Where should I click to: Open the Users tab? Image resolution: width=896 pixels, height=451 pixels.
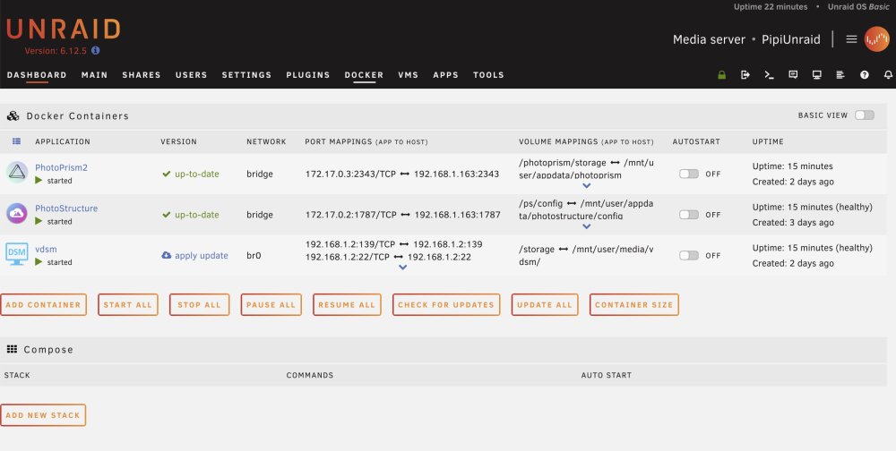(192, 75)
